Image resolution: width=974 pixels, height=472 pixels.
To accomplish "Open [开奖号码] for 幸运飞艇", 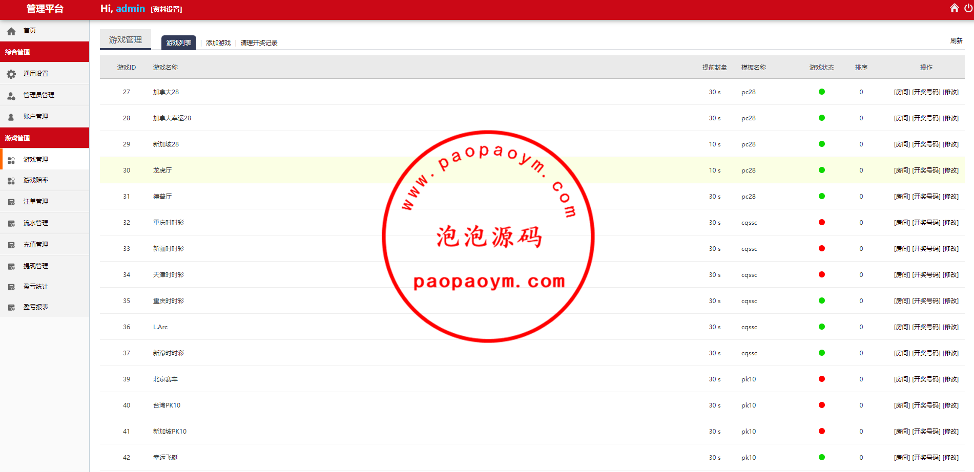I will tap(926, 458).
